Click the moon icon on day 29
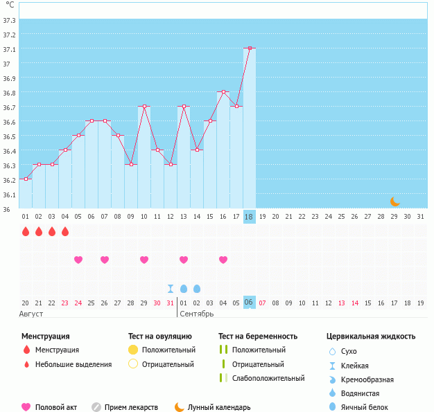The image size is (434, 412). [394, 201]
